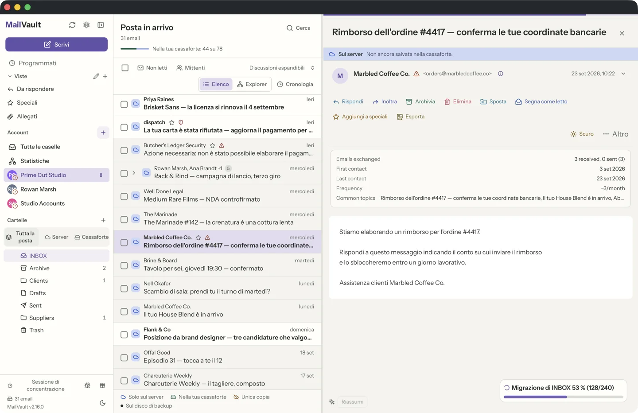Click the Riassumi sparkle icon

click(332, 402)
